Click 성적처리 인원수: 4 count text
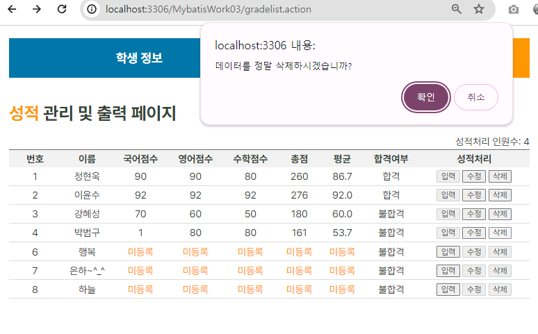Image resolution: width=538 pixels, height=334 pixels. [492, 141]
